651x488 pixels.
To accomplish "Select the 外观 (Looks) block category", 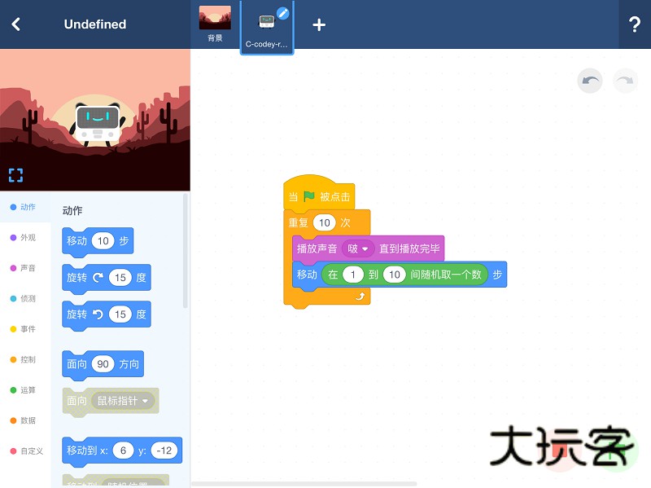I will [25, 237].
